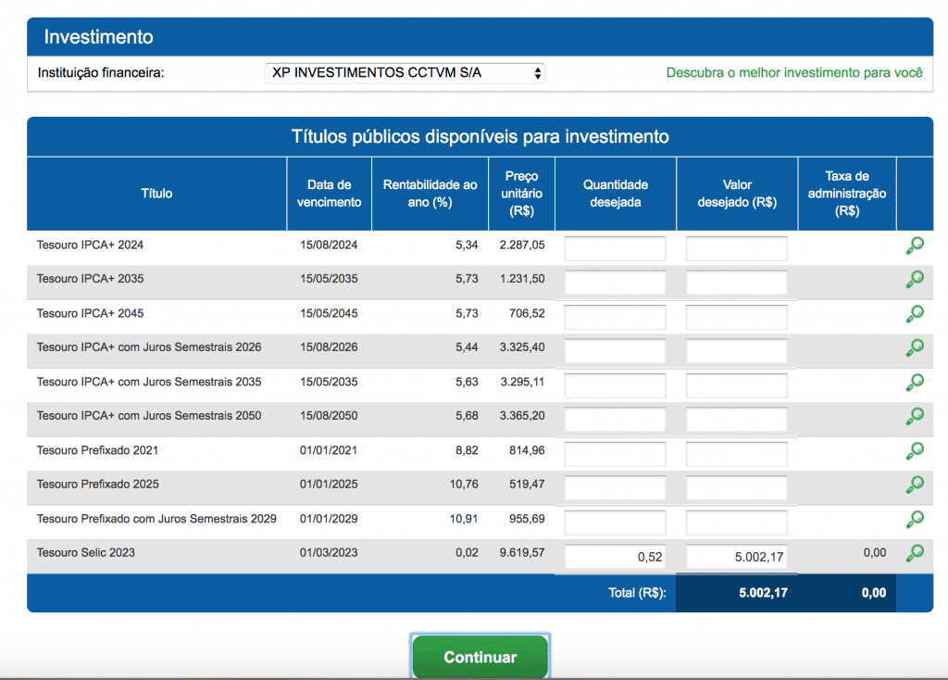This screenshot has width=948, height=680.
Task: Click quantity field showing 0,52
Action: [615, 557]
